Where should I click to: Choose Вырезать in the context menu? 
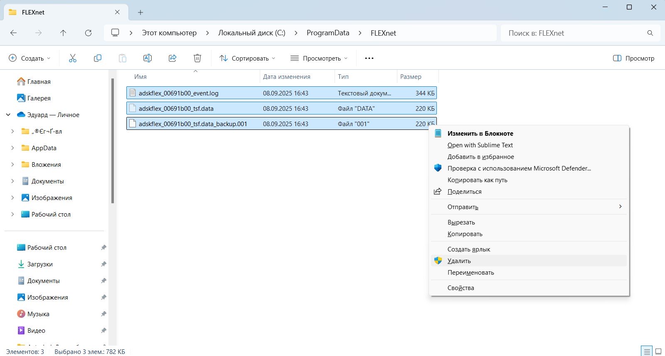tap(529, 222)
